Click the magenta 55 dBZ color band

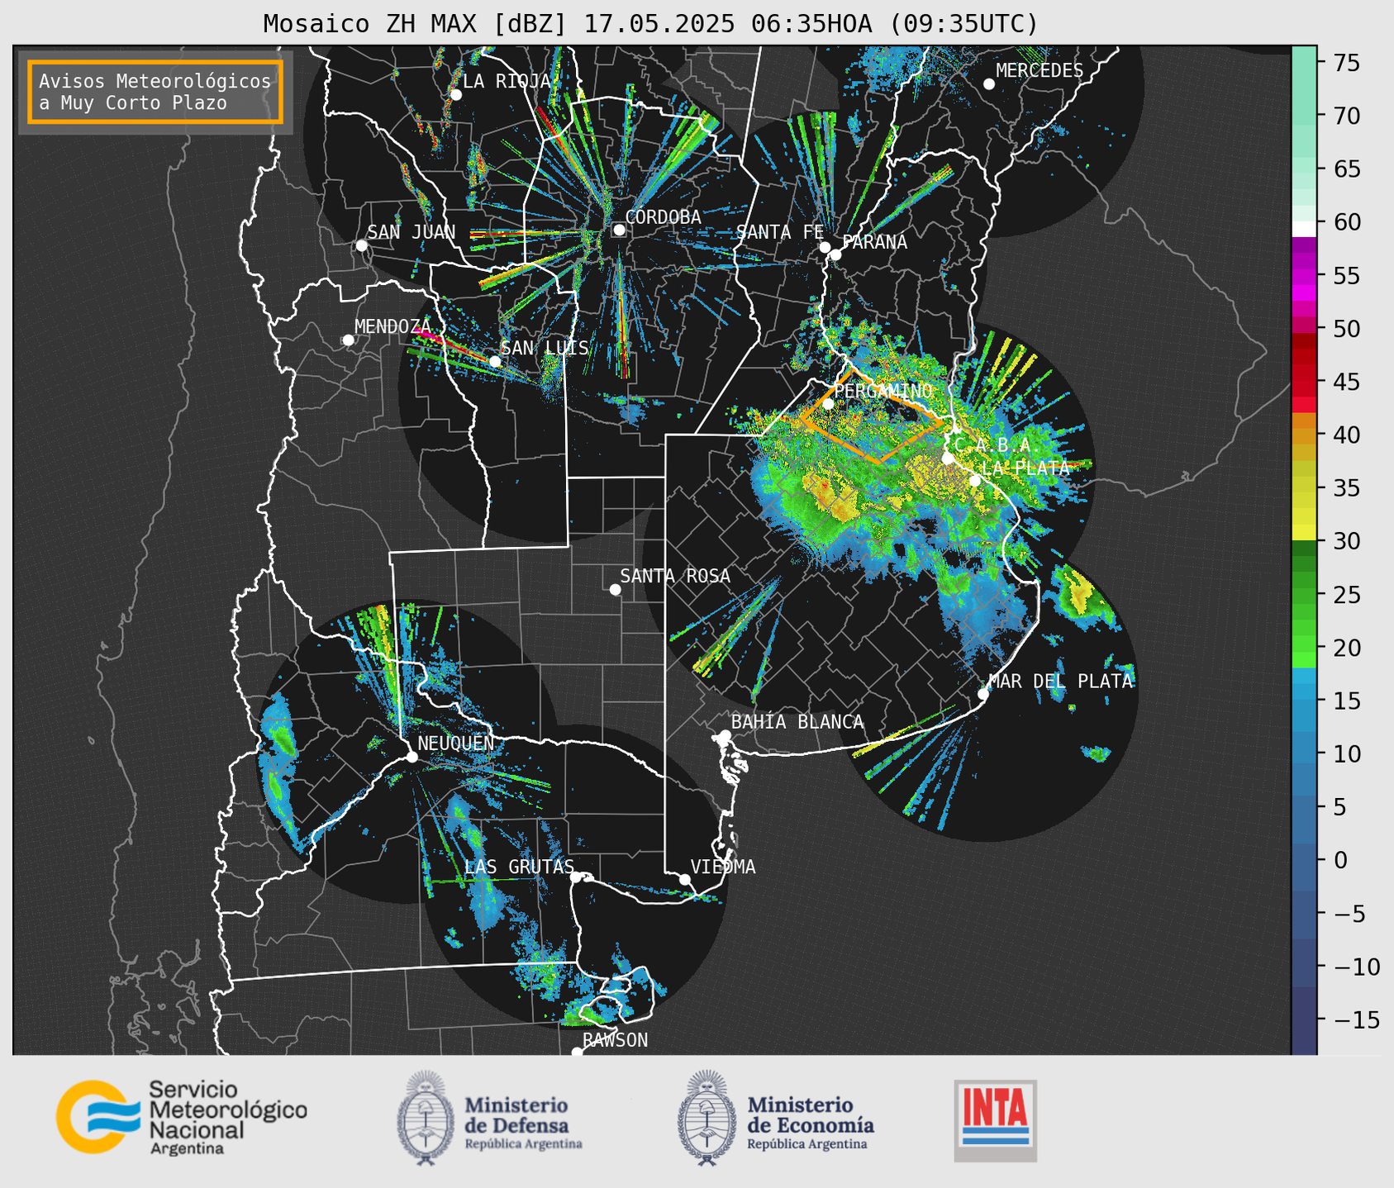[x=1304, y=276]
